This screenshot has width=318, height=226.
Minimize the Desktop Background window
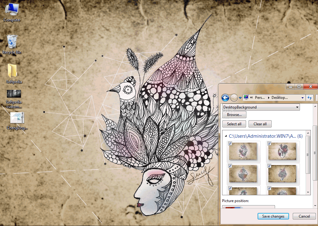tap(291, 86)
